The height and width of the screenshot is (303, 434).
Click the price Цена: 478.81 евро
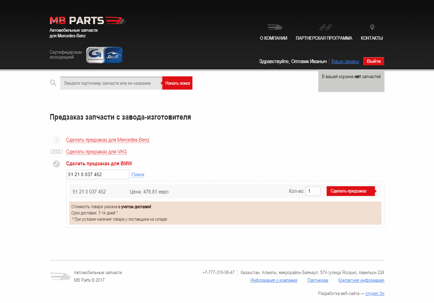point(149,192)
